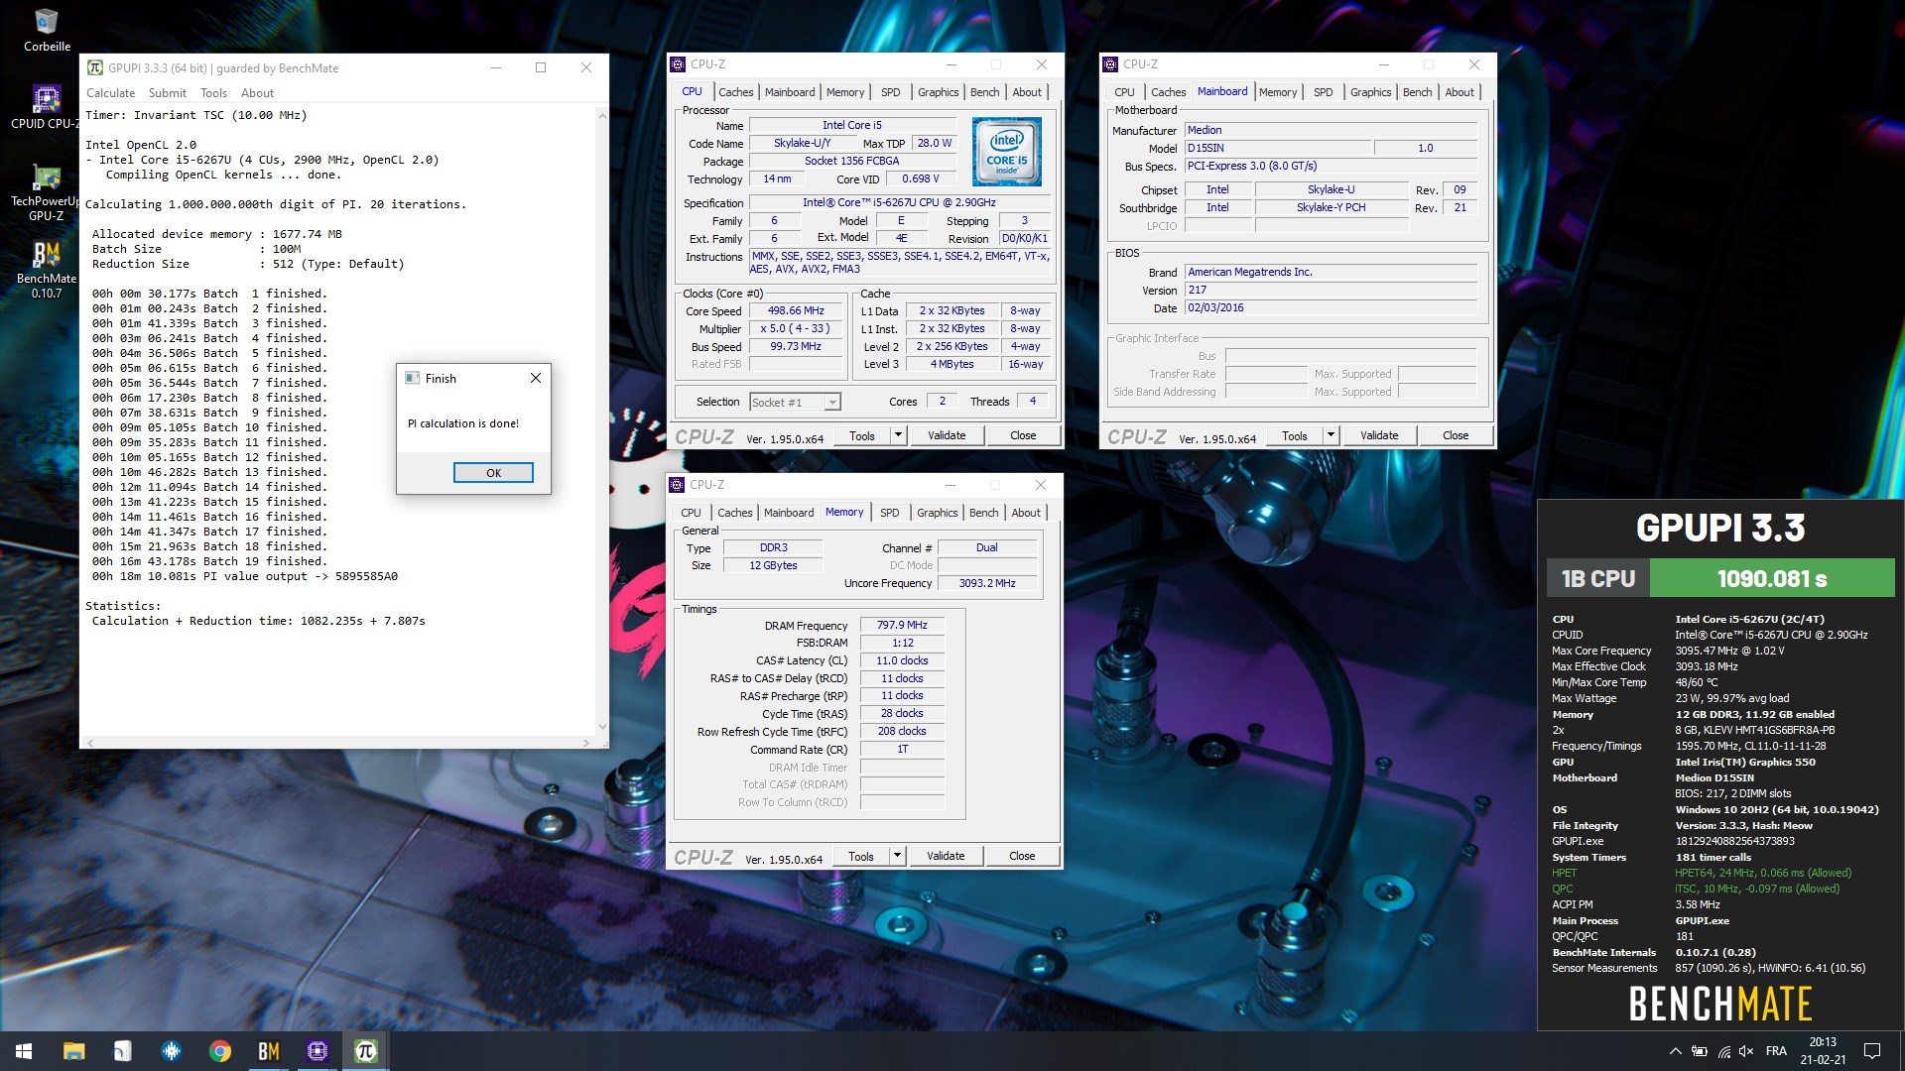Click the Intel Core i5 logo in CPU-Z

click(1006, 152)
